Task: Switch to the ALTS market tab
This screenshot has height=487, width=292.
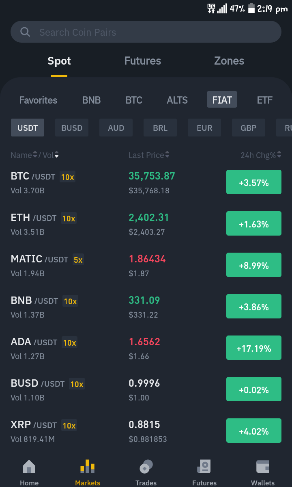Action: [x=177, y=100]
